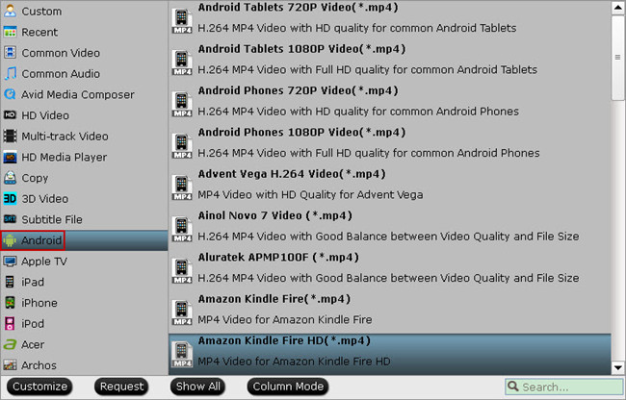Click the Request button
Viewport: 626px width, 400px height.
[121, 387]
